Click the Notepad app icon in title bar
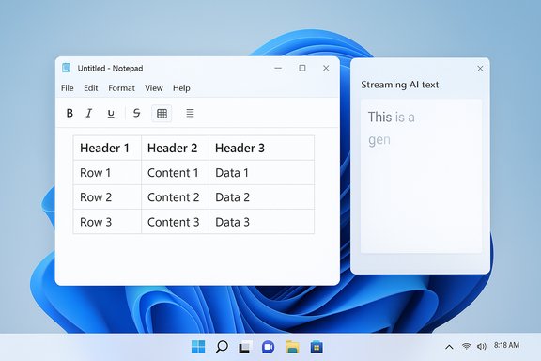The height and width of the screenshot is (361, 541). (x=66, y=68)
